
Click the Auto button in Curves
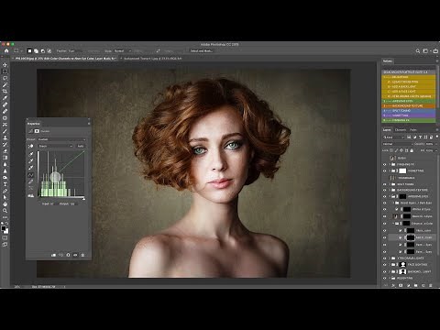[x=81, y=147]
